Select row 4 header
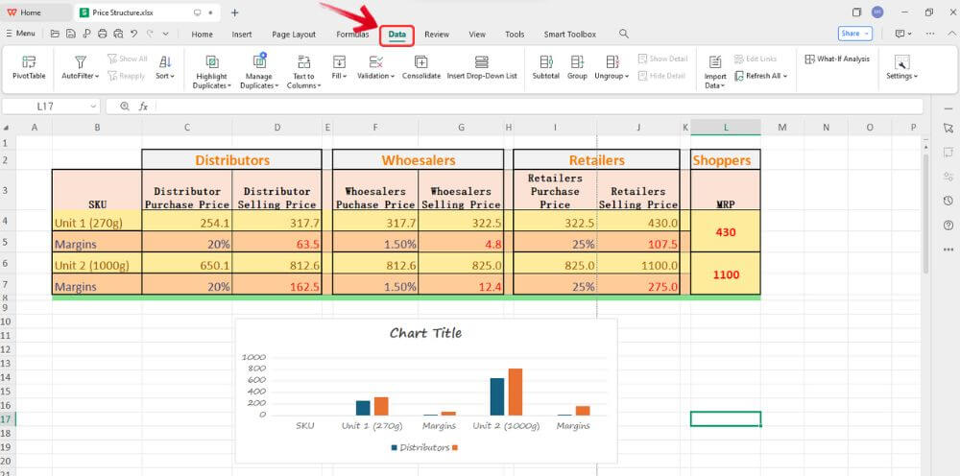The image size is (960, 476). 7,221
